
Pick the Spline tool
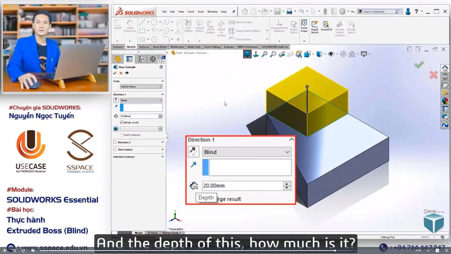166,22
